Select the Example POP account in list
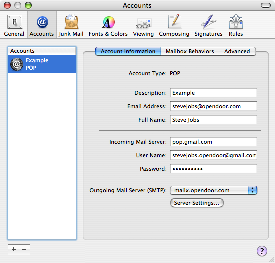275x263 pixels. [42, 64]
